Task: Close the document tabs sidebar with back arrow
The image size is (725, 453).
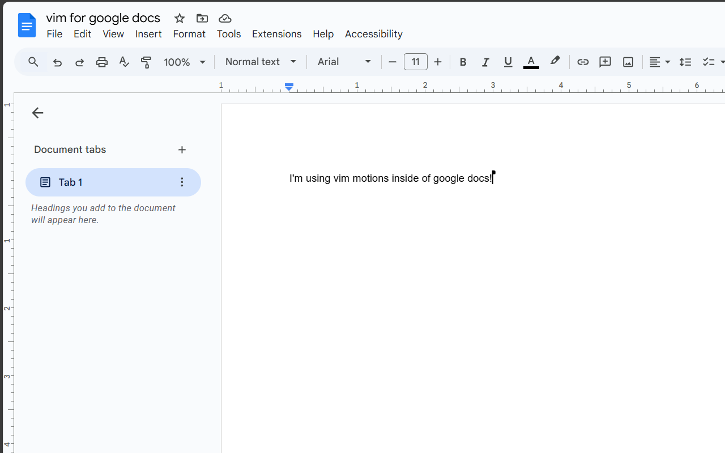Action: click(x=37, y=113)
